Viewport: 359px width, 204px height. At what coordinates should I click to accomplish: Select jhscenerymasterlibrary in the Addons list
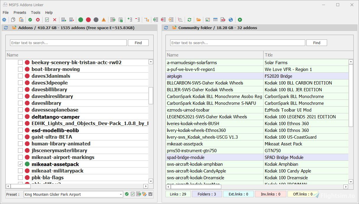(59, 150)
